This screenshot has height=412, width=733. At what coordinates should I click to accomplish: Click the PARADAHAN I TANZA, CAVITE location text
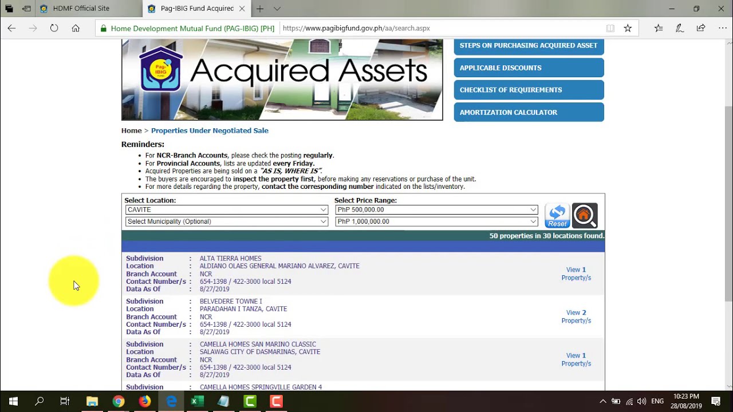[243, 309]
